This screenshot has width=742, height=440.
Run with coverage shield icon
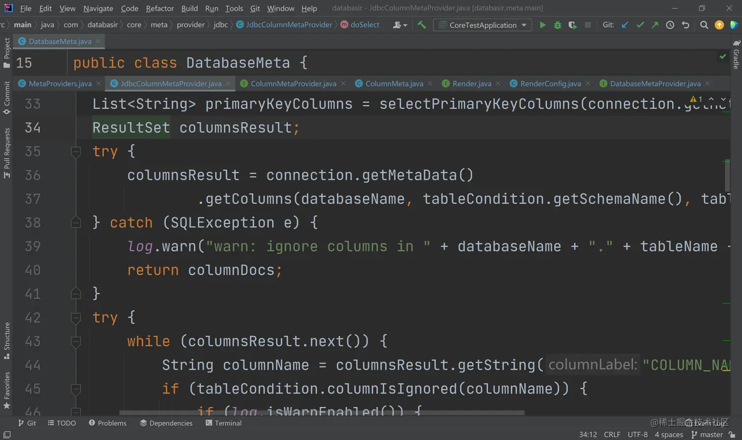(x=573, y=24)
